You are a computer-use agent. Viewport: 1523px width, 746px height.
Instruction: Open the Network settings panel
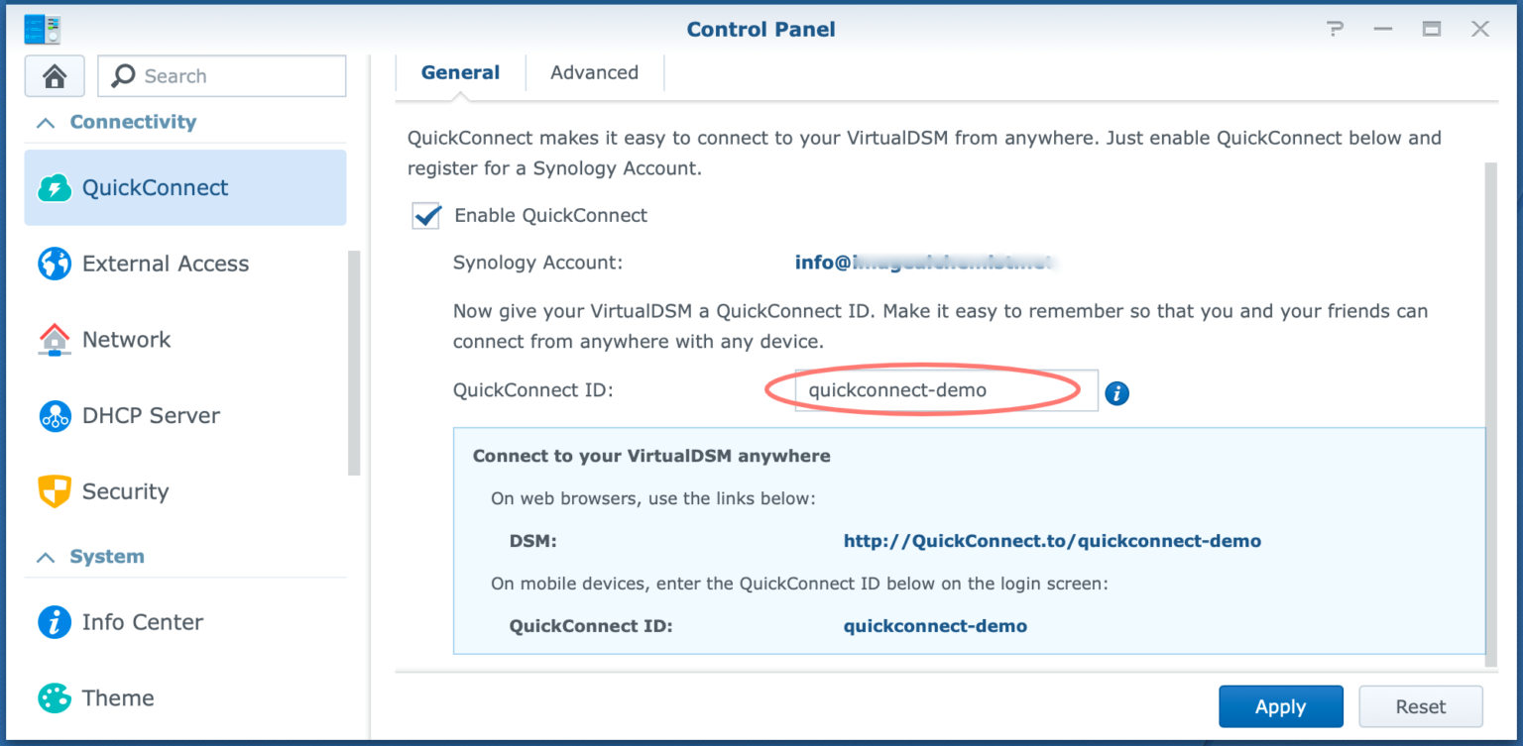[x=126, y=339]
